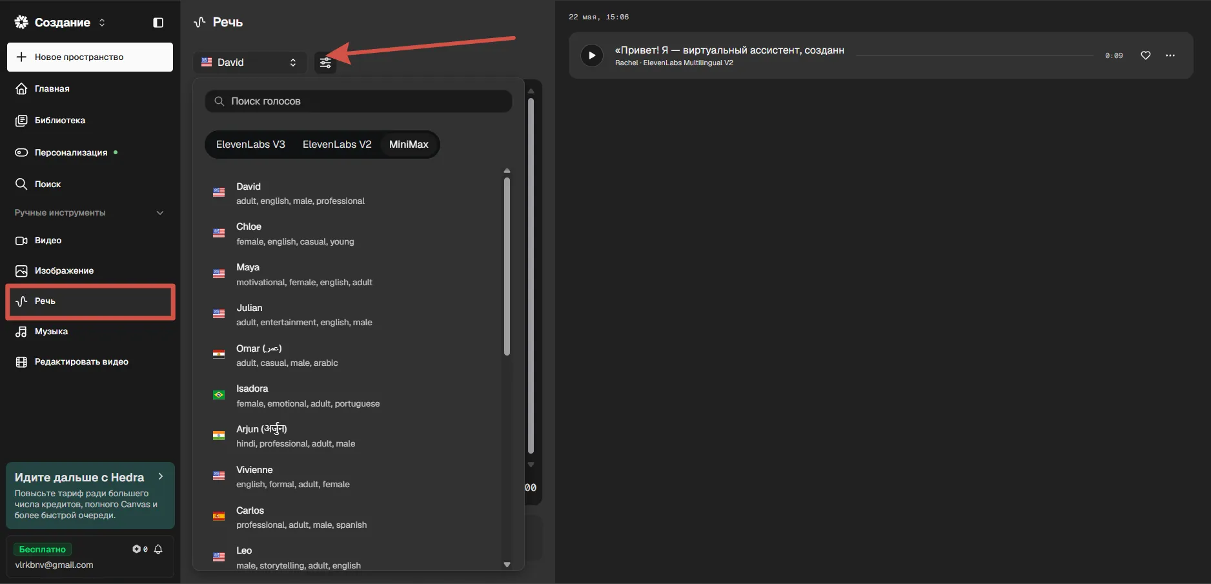This screenshot has height=584, width=1211.
Task: Collapse the sidebar panel icon
Action: 158,23
